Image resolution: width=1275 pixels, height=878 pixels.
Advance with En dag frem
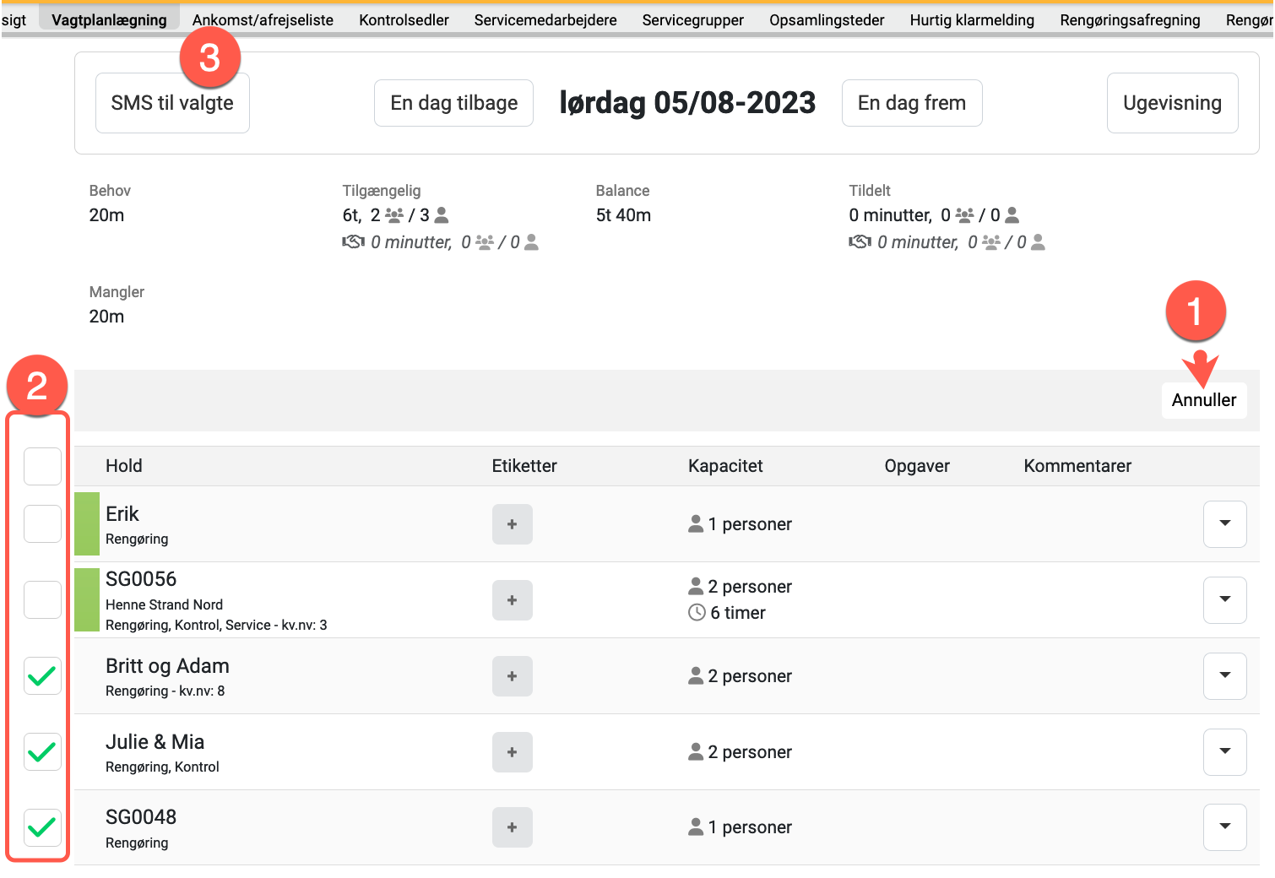coord(912,103)
